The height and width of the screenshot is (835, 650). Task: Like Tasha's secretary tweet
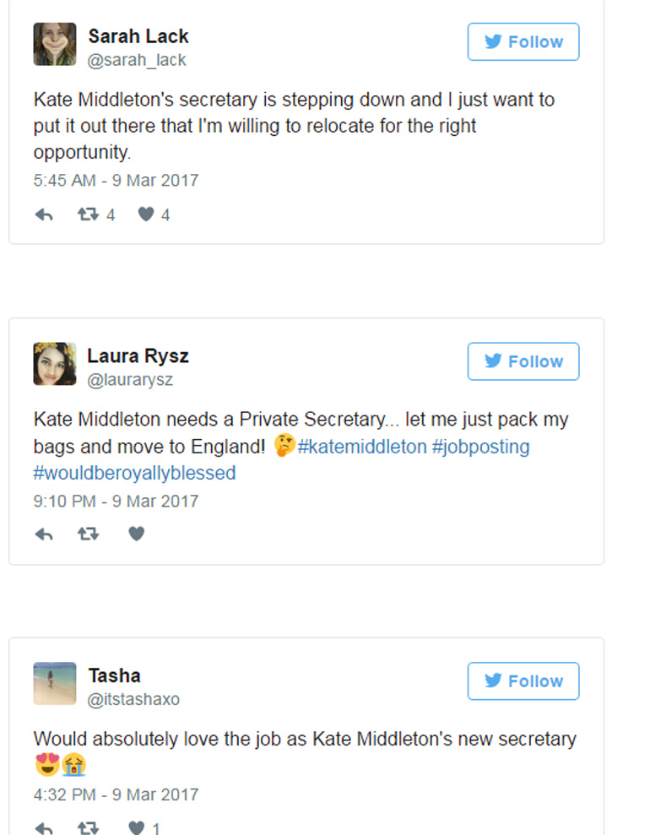click(136, 828)
